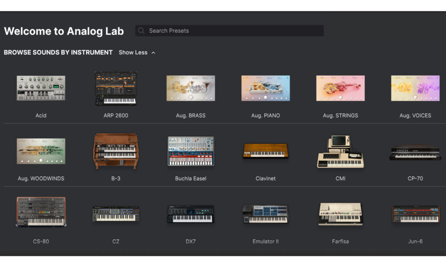446x267 pixels.
Task: Open the CMI workstation image
Action: 340,151
